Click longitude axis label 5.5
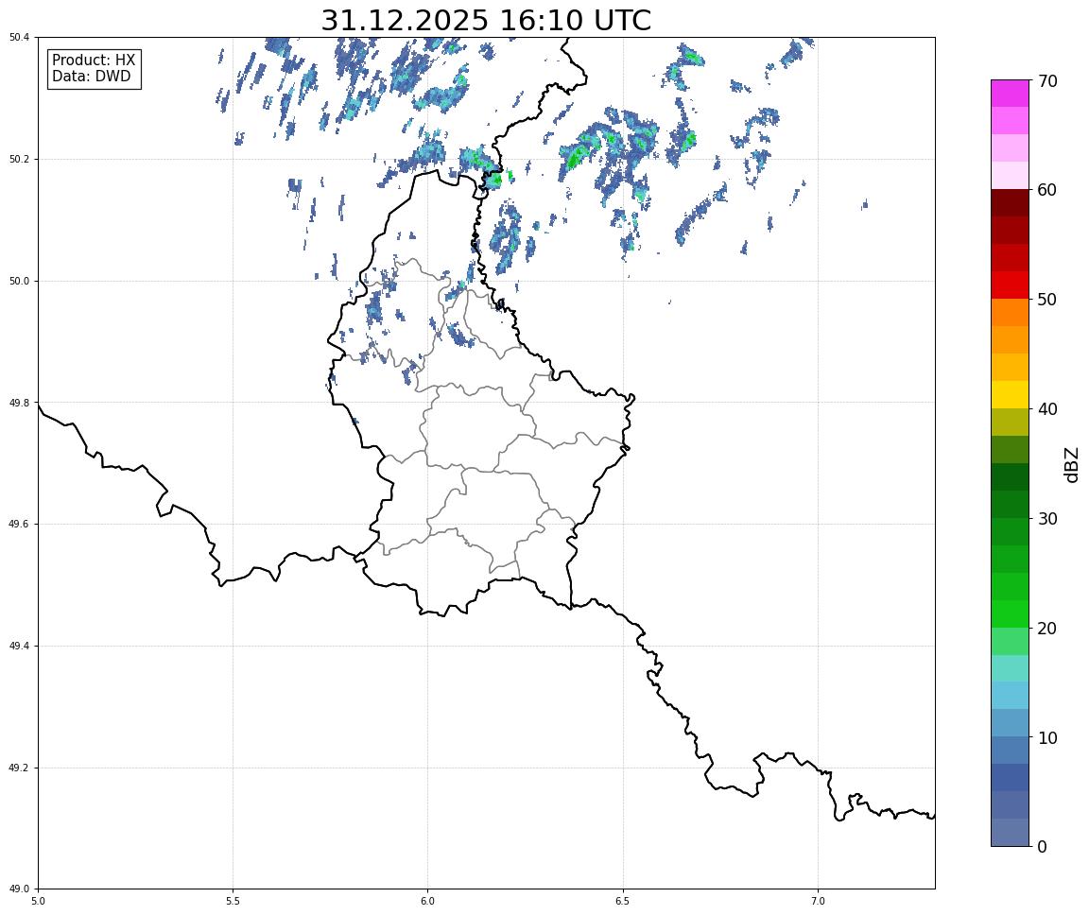The height and width of the screenshot is (915, 1089). coord(233,901)
